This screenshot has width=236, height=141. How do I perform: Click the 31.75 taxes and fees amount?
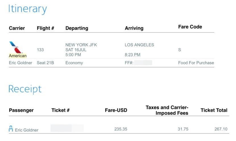click(x=183, y=129)
